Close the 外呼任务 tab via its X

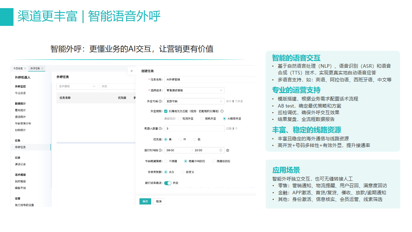pyautogui.click(x=42, y=68)
